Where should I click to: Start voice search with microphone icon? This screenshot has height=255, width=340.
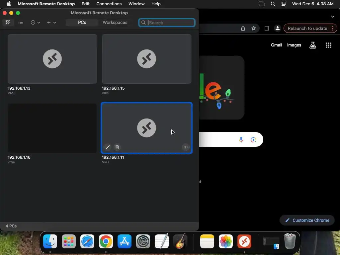tap(241, 140)
